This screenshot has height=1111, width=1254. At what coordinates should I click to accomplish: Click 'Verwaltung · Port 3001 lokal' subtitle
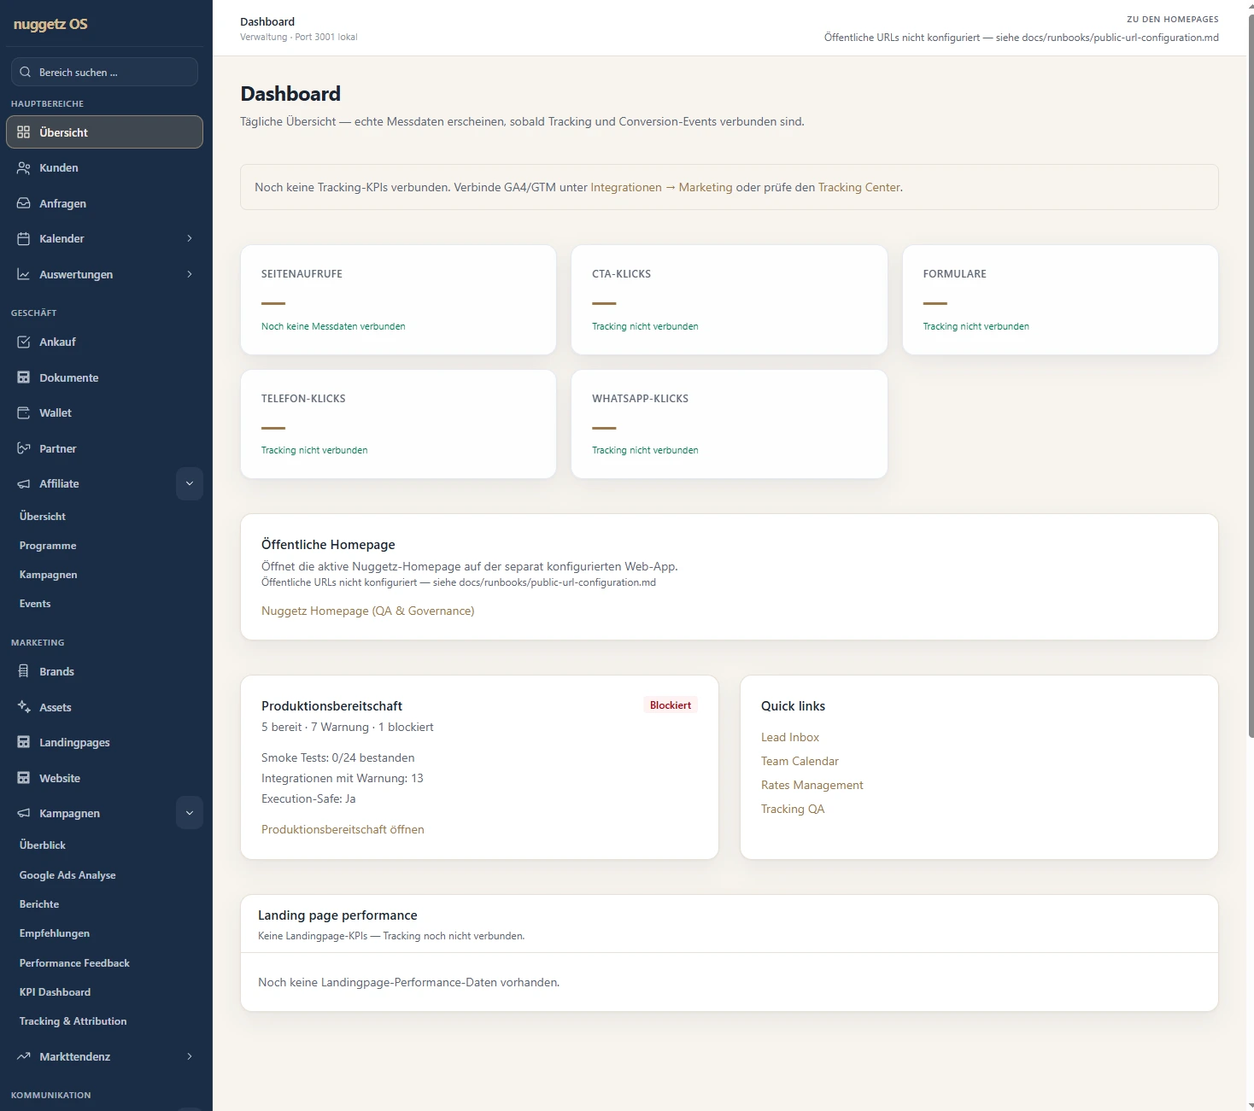(x=299, y=37)
